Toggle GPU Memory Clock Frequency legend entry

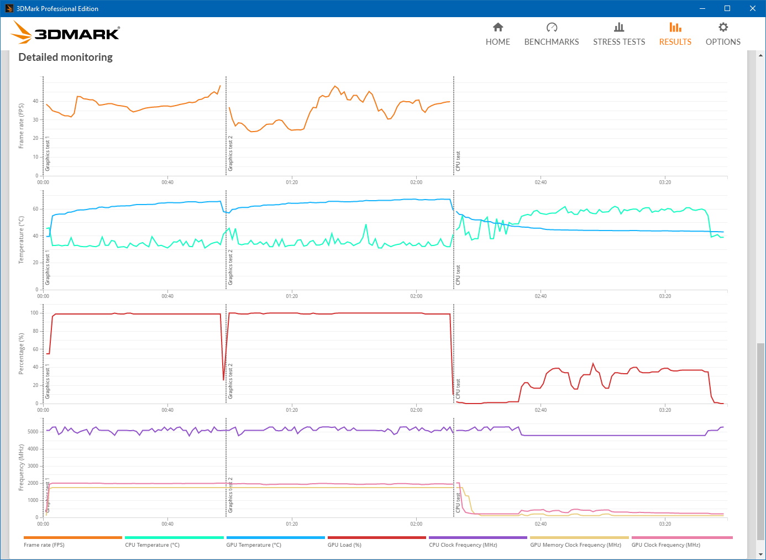coord(575,545)
